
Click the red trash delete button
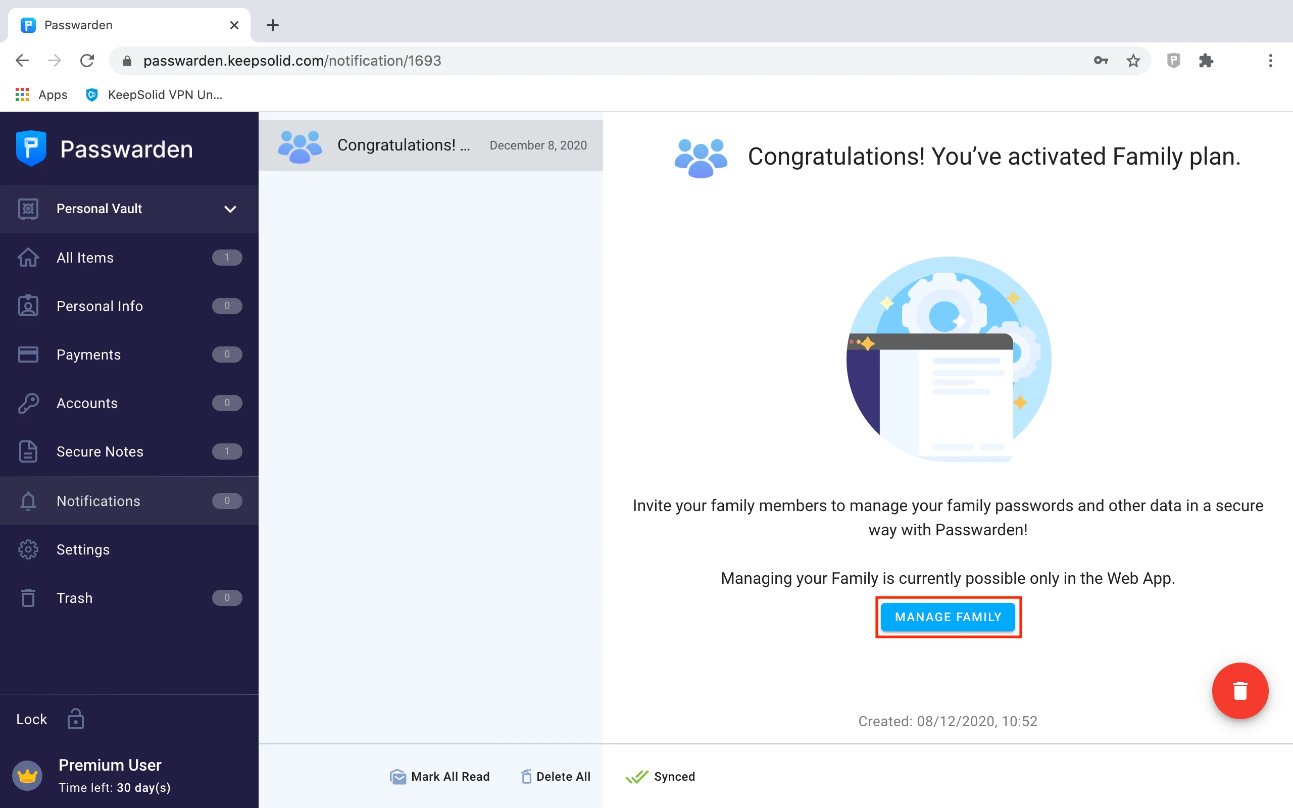(1239, 690)
